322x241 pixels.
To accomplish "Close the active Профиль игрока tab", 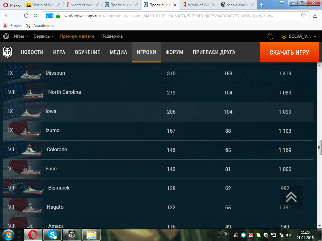I will (175, 5).
